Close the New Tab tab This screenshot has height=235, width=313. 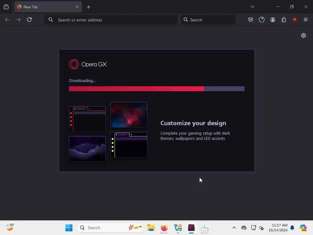77,7
